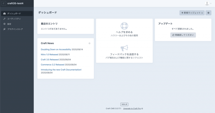
Task: Open Introducing the new Craft Documentation link
Action: 61,70
